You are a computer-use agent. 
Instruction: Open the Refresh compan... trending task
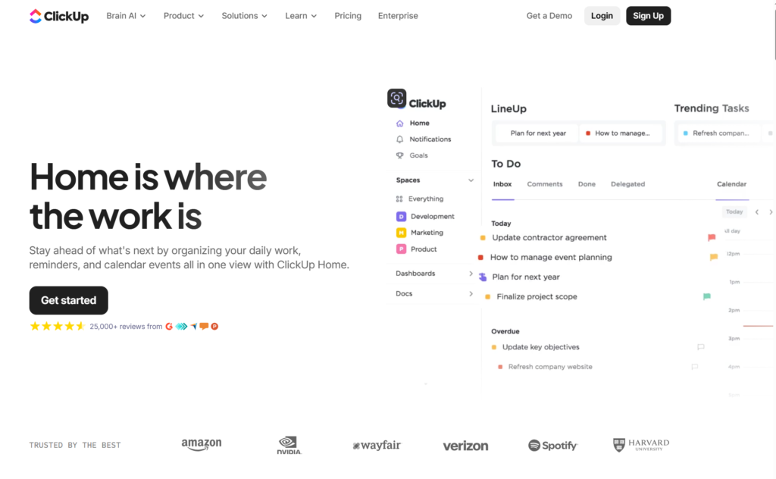coord(719,133)
